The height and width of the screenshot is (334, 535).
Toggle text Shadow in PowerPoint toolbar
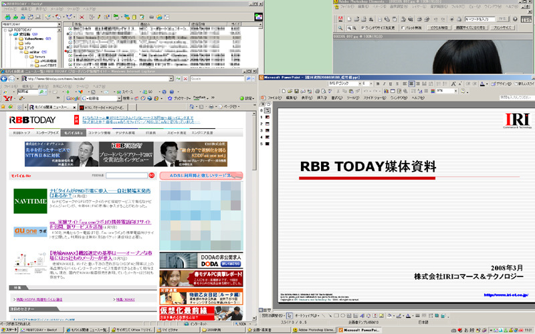[397, 83]
